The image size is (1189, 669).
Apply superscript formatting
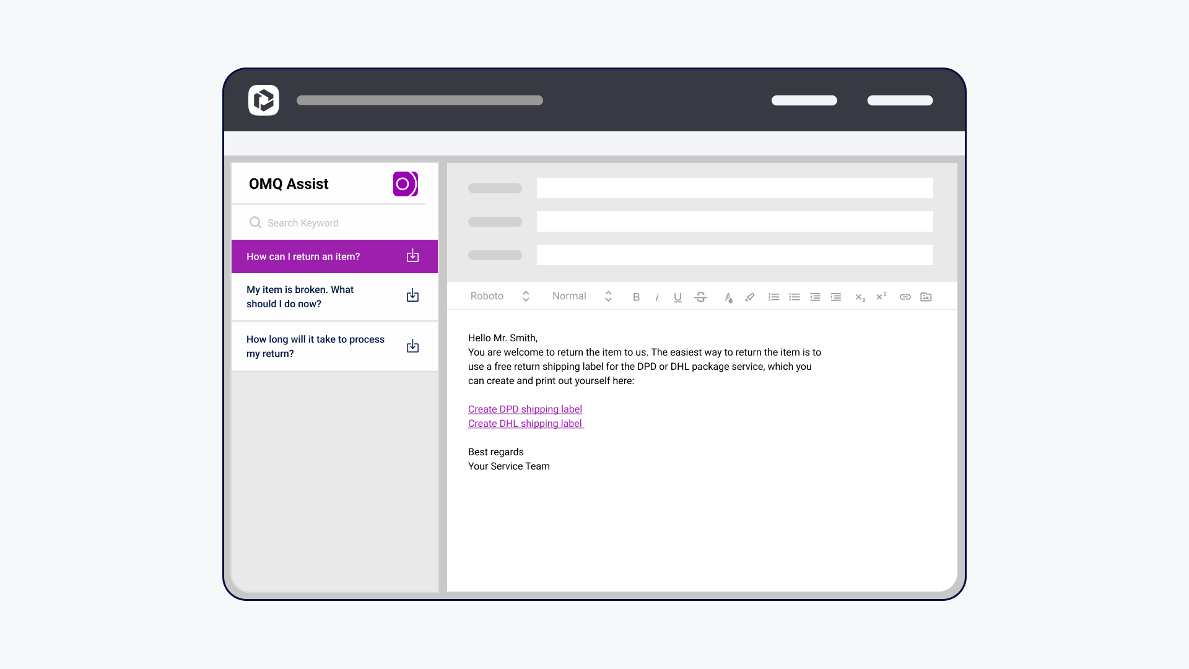click(x=881, y=296)
